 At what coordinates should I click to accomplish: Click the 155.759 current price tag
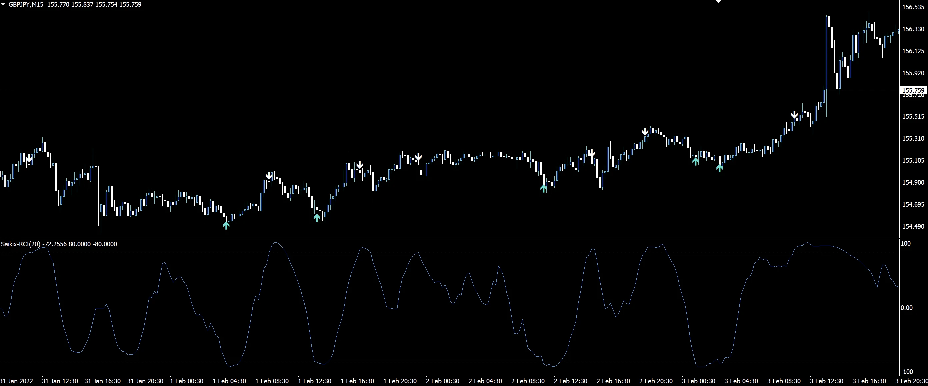tap(913, 90)
